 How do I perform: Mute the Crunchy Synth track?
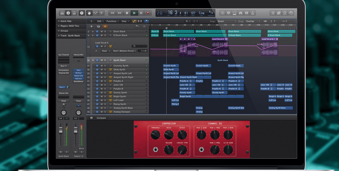coord(102,66)
